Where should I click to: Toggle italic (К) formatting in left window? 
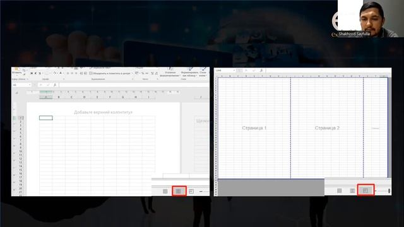(35, 73)
